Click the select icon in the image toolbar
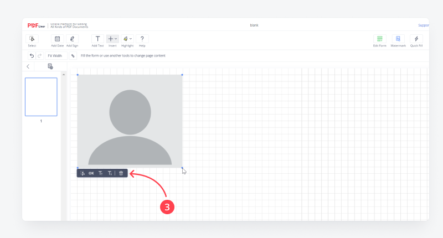Viewport: 443px width, 238px height. click(x=83, y=173)
